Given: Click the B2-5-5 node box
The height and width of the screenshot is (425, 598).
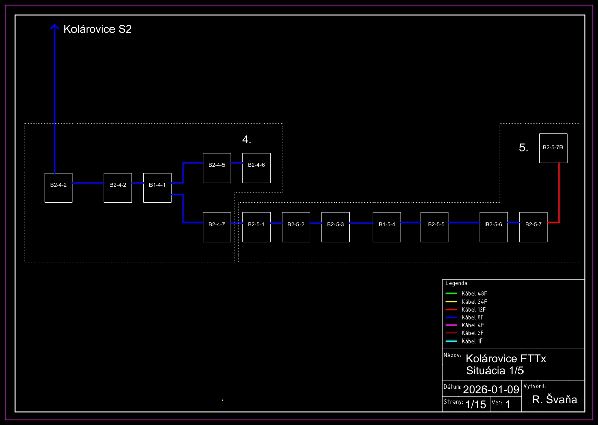Looking at the screenshot, I should pyautogui.click(x=434, y=227).
